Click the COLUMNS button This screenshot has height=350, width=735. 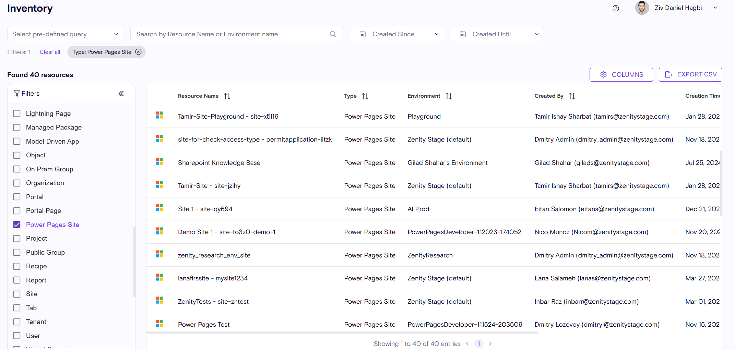[x=621, y=75]
